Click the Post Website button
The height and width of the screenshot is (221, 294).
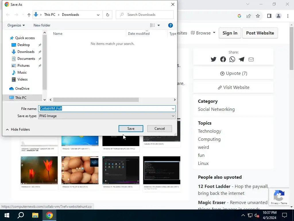click(260, 33)
